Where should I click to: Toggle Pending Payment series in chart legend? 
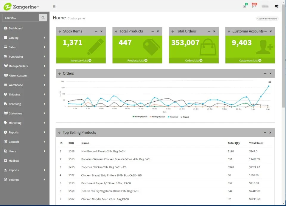pyautogui.click(x=140, y=117)
